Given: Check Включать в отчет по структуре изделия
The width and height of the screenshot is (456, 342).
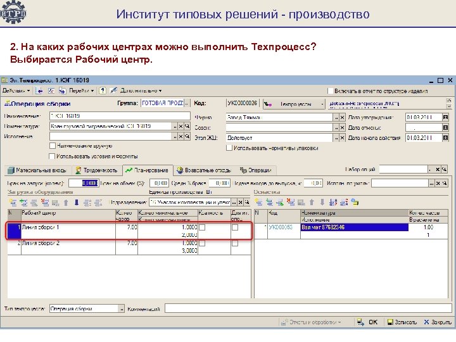Looking at the screenshot, I should click(331, 91).
